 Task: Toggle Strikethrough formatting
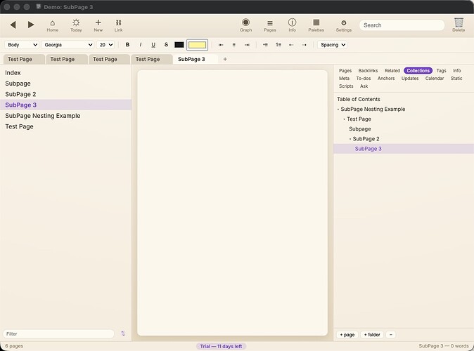(x=166, y=45)
